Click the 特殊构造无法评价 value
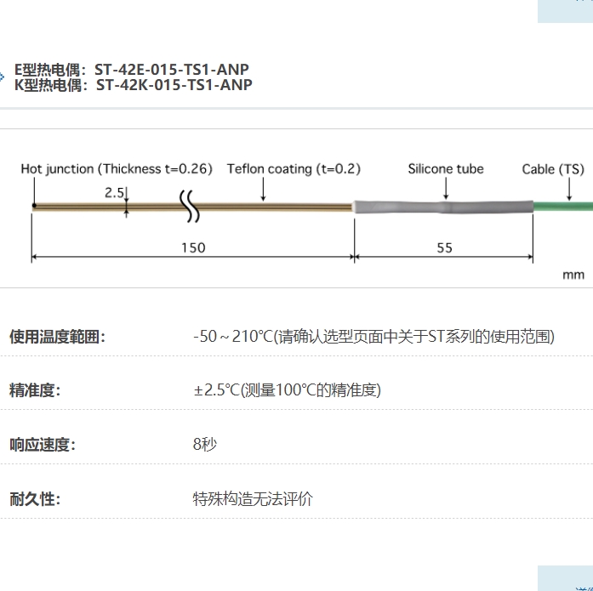Image resolution: width=593 pixels, height=591 pixels. click(253, 499)
